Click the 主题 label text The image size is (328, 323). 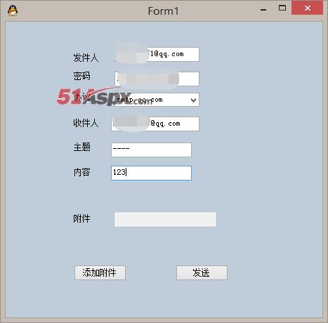coord(81,147)
